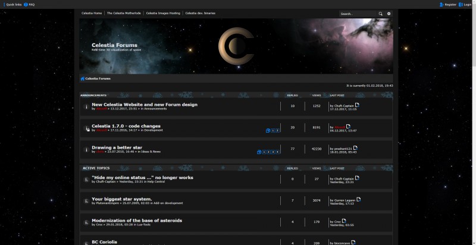Image resolution: width=476 pixels, height=245 pixels.
Task: Go to page 2 of Celestia 1.7.0 topic
Action: coord(277,131)
